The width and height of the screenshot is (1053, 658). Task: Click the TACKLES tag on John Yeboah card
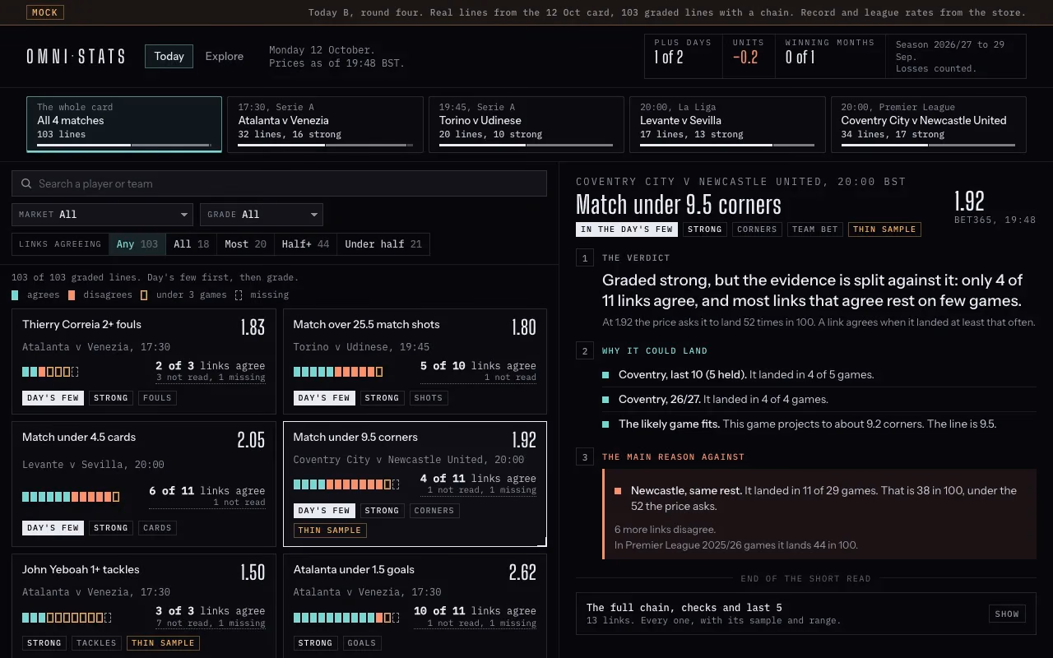pos(96,643)
